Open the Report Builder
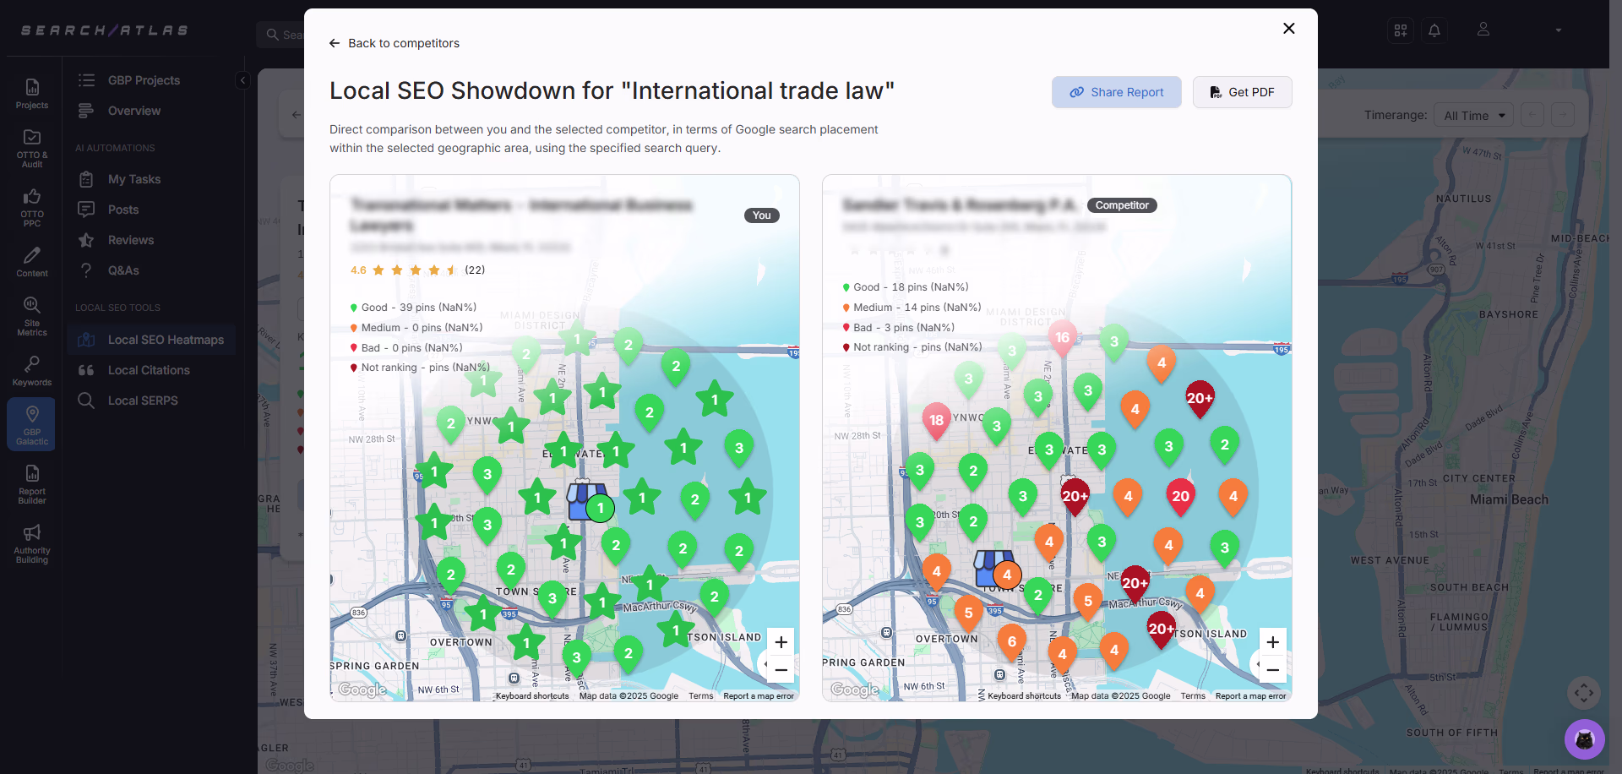The image size is (1622, 774). (31, 482)
